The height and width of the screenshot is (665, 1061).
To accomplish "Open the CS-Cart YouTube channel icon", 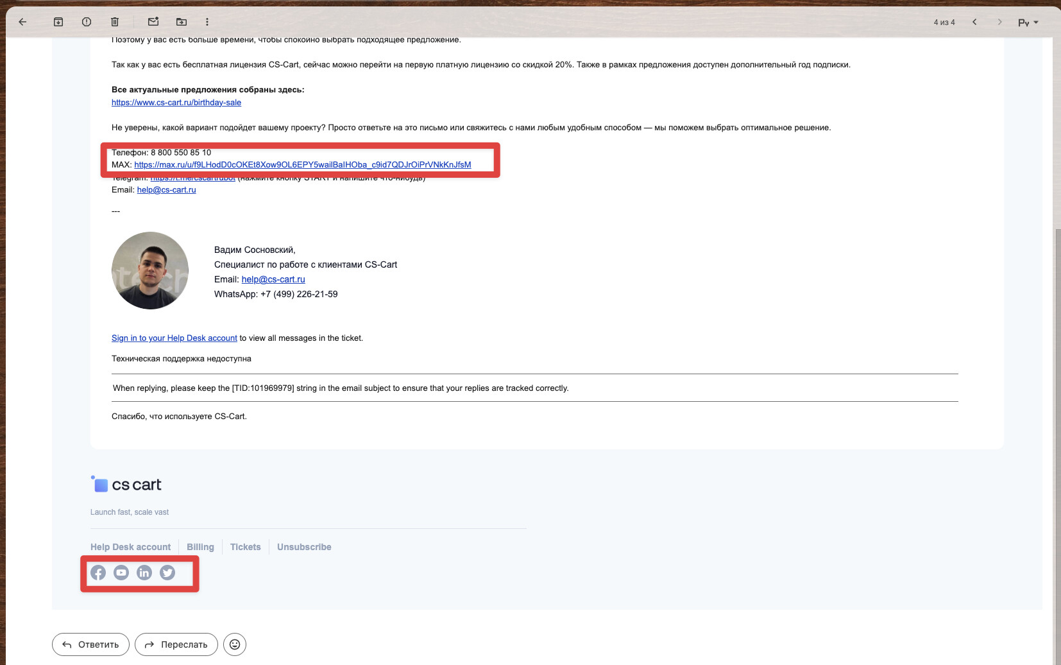I will (x=121, y=573).
